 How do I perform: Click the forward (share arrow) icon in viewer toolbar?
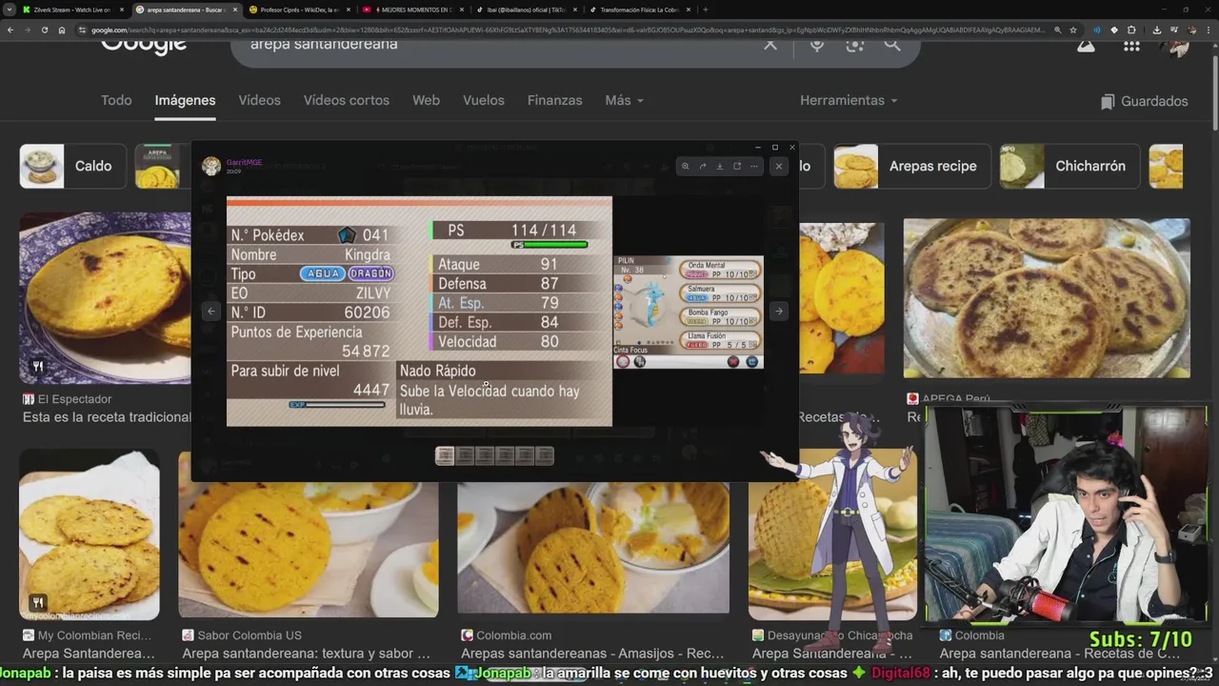[x=702, y=166]
